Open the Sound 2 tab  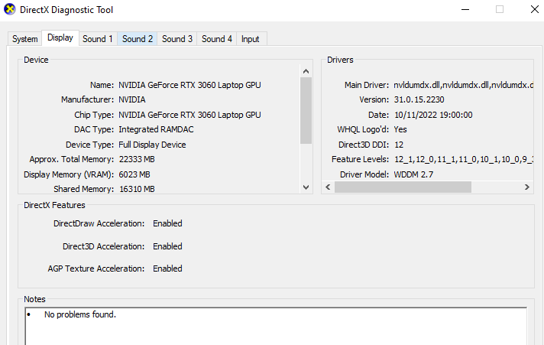pos(138,39)
